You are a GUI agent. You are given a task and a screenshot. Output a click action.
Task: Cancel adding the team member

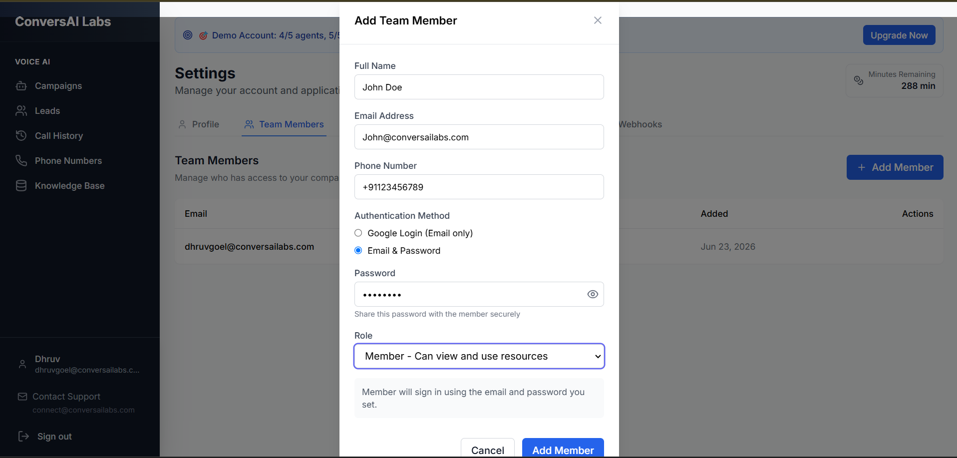(488, 449)
